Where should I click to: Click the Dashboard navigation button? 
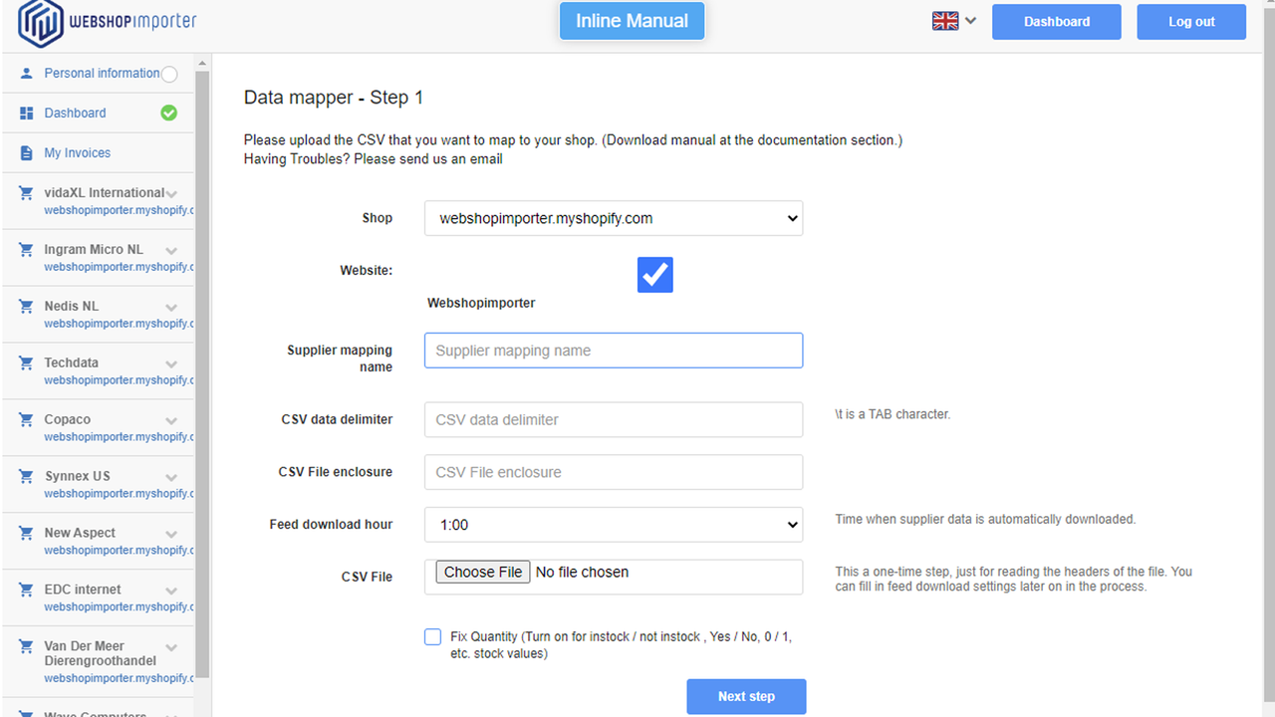click(x=1056, y=21)
